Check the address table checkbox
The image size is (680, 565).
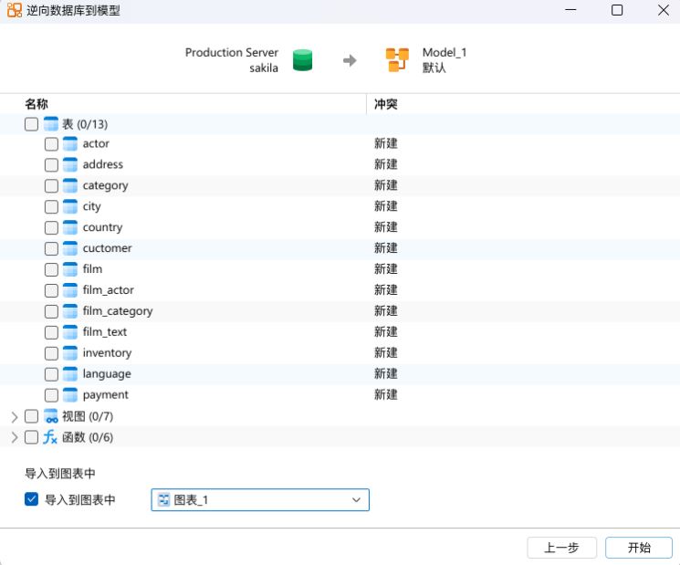pos(51,165)
